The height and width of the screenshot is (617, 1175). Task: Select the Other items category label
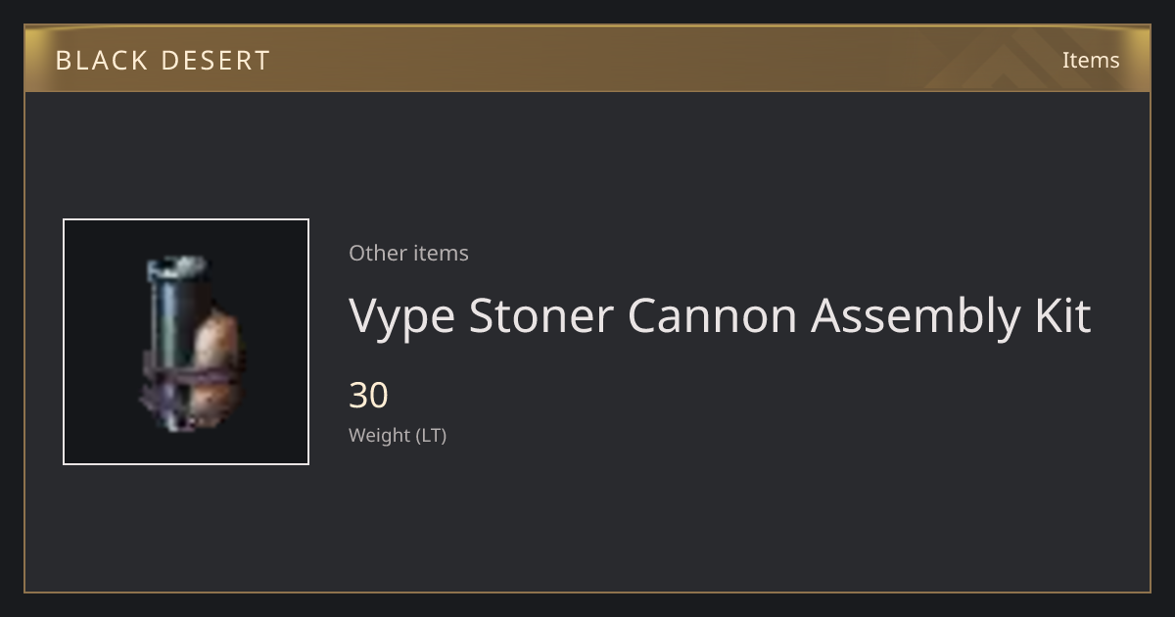[x=408, y=253]
